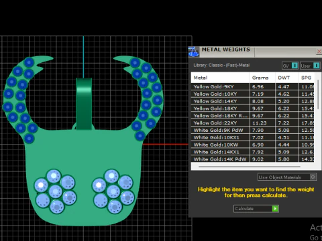Screen dimensions: 322x241
Task: Select the White Gold:14K PdW row
Action: [x=253, y=159]
